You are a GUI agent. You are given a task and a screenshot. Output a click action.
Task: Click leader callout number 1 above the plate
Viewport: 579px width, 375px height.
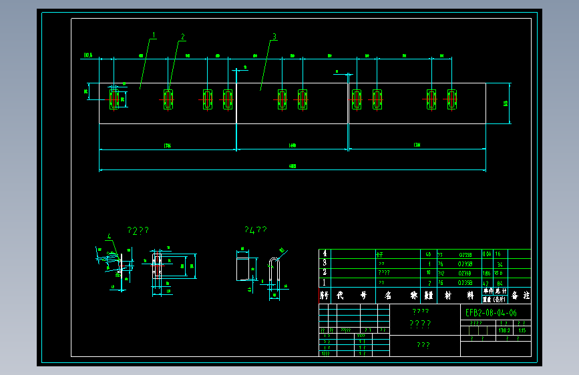[154, 35]
